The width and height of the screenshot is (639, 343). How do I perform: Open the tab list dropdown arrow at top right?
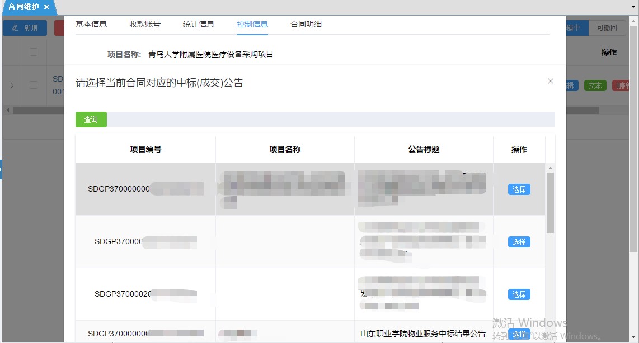click(x=633, y=7)
